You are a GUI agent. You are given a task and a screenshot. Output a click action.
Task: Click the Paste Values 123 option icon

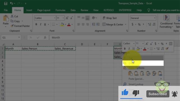tap(136, 74)
